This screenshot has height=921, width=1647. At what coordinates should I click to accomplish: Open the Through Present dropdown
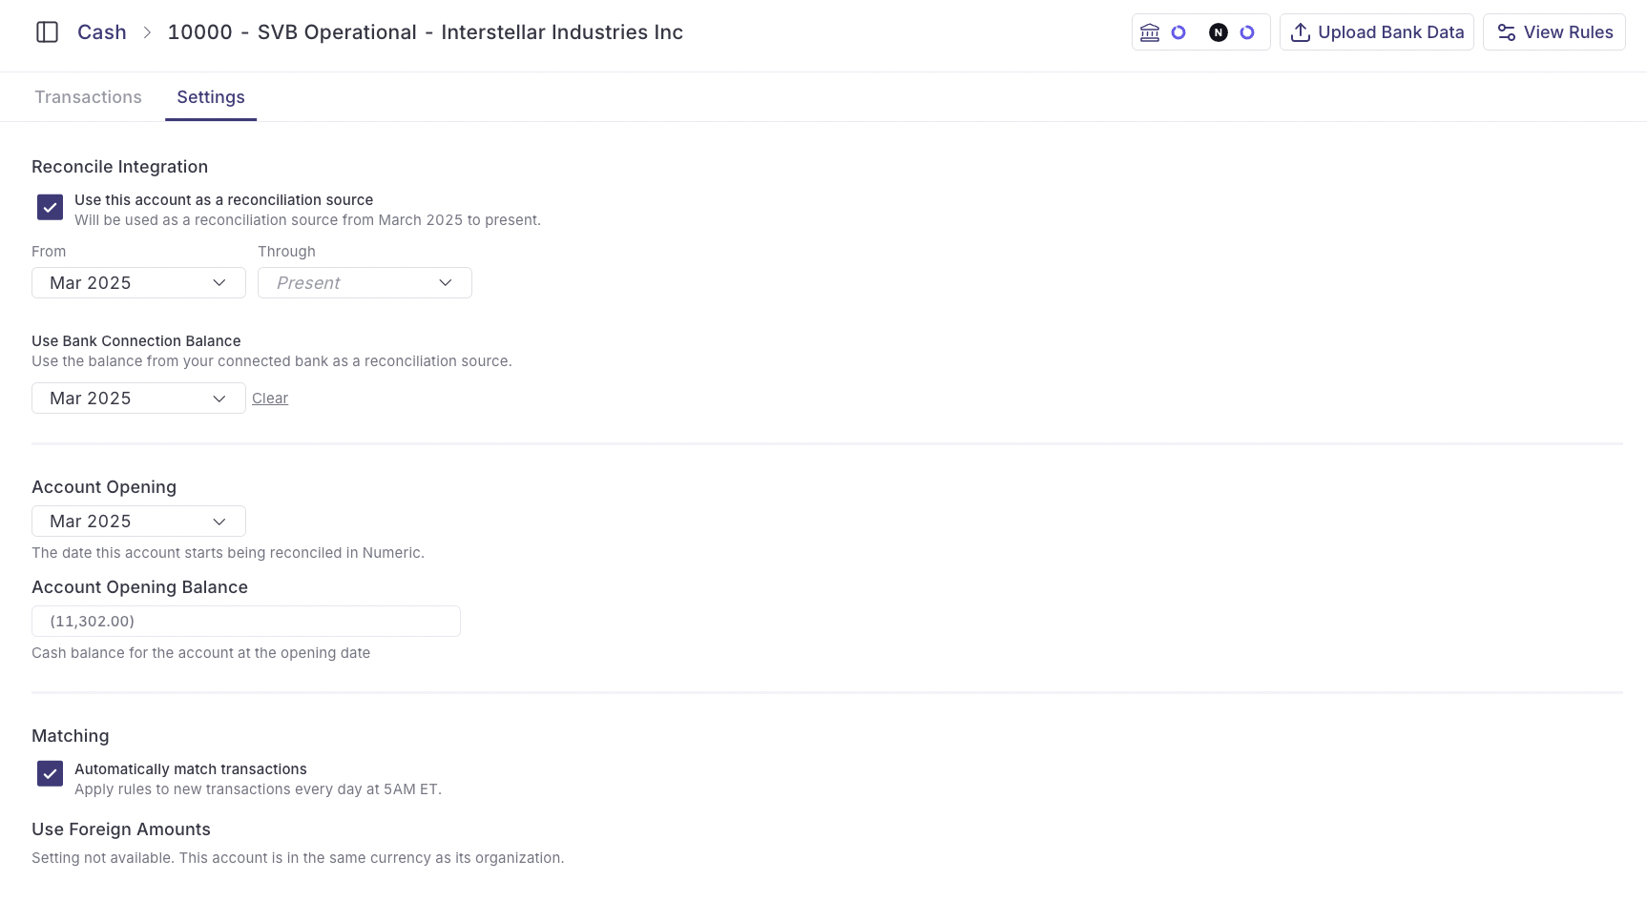tap(365, 283)
